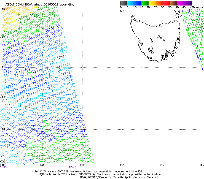Click the "141" longitude label
The image size is (204, 179).
click(82, 165)
